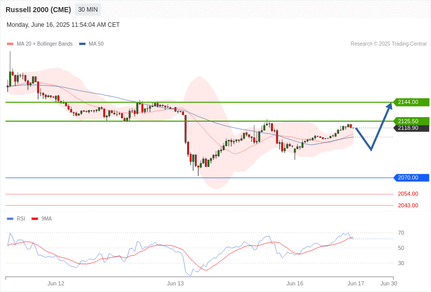Click the RSI legend label

click(21, 219)
